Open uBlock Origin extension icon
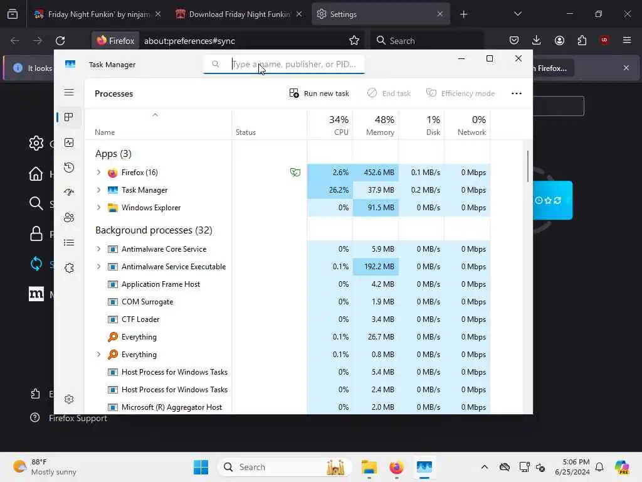The height and width of the screenshot is (482, 642). pos(604,41)
